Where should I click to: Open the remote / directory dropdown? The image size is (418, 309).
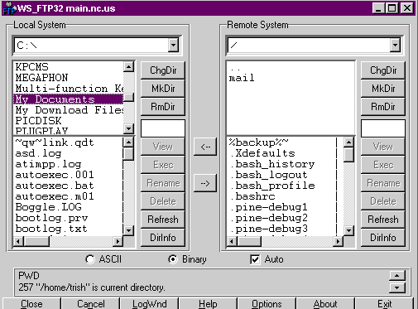[395, 45]
